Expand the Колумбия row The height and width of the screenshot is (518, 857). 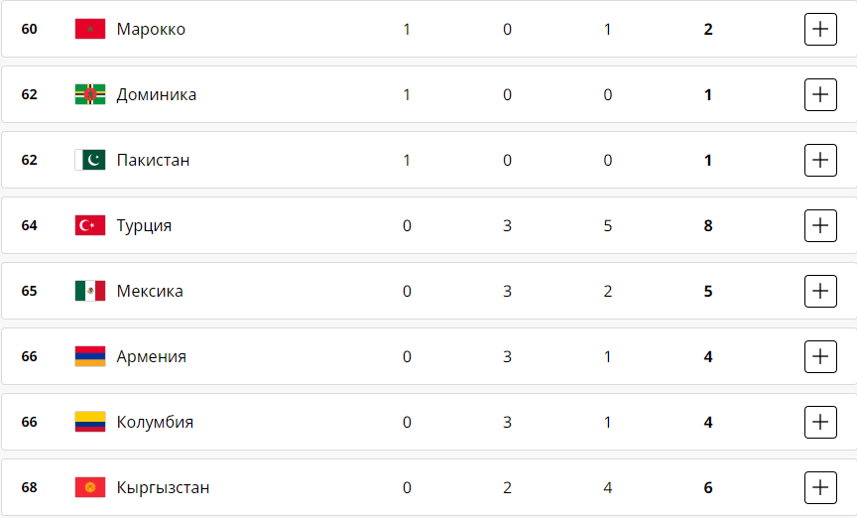tap(819, 422)
